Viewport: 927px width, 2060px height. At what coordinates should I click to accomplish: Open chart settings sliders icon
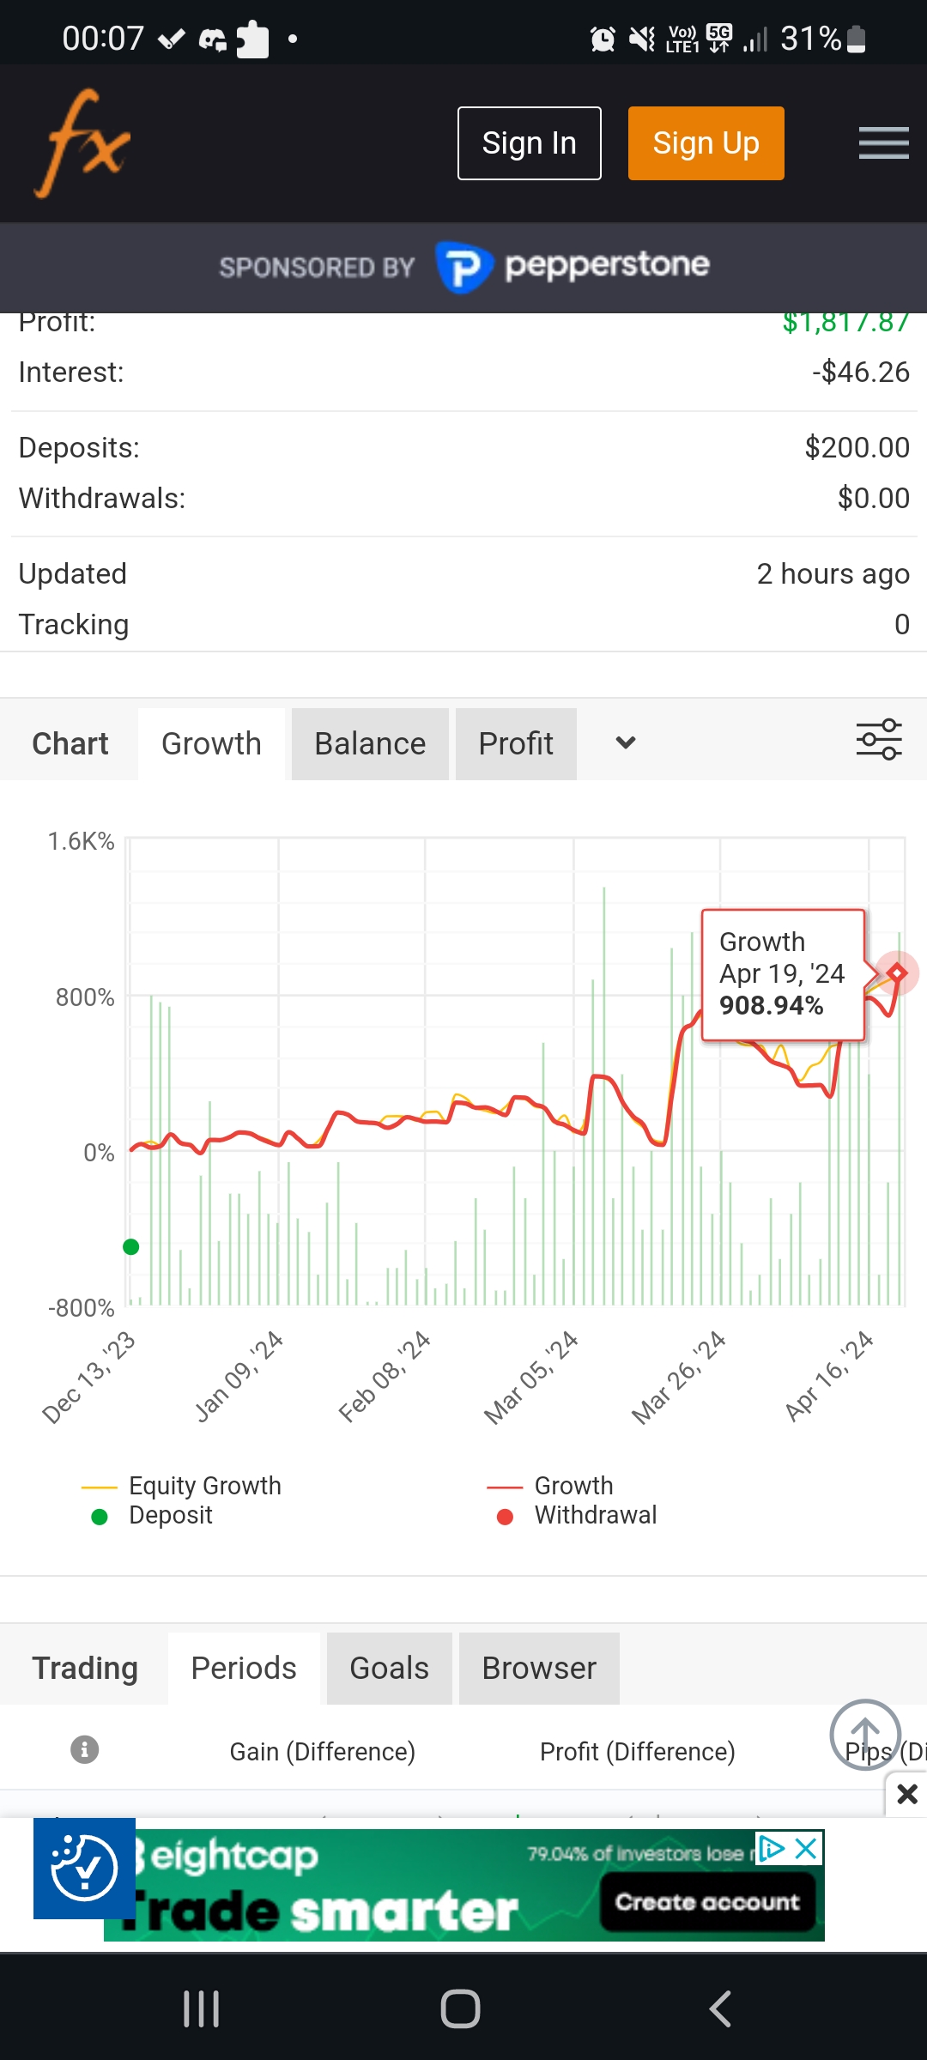(879, 740)
